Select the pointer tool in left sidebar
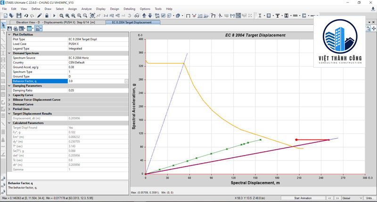 tap(3, 25)
